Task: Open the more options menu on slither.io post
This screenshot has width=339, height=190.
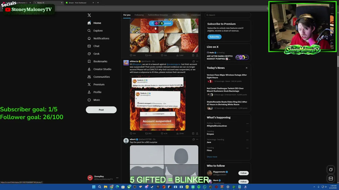Action: click(197, 61)
